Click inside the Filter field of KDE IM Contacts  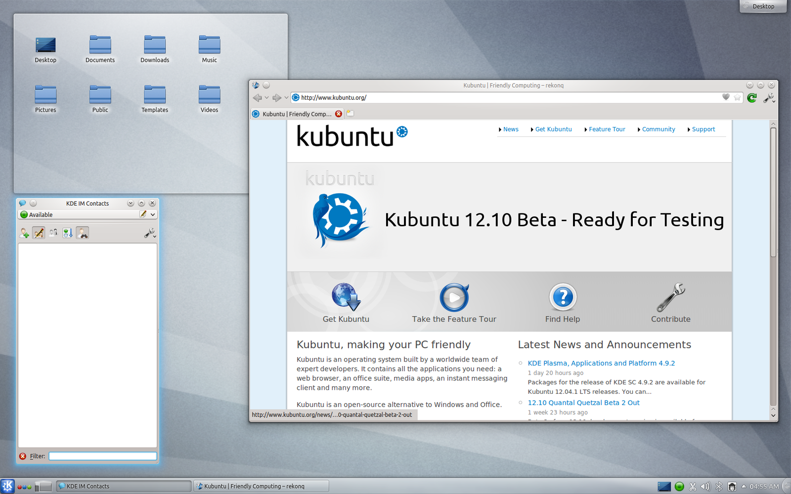coord(102,455)
